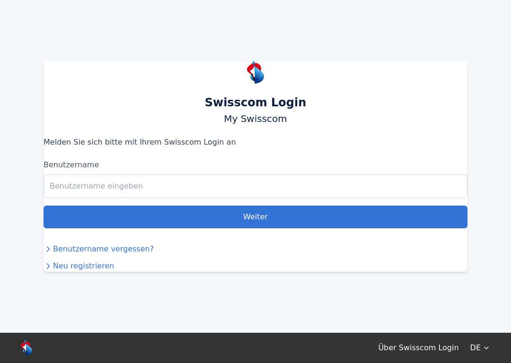
Task: Click the Swisscom logo in the dark footer
Action: 26,348
